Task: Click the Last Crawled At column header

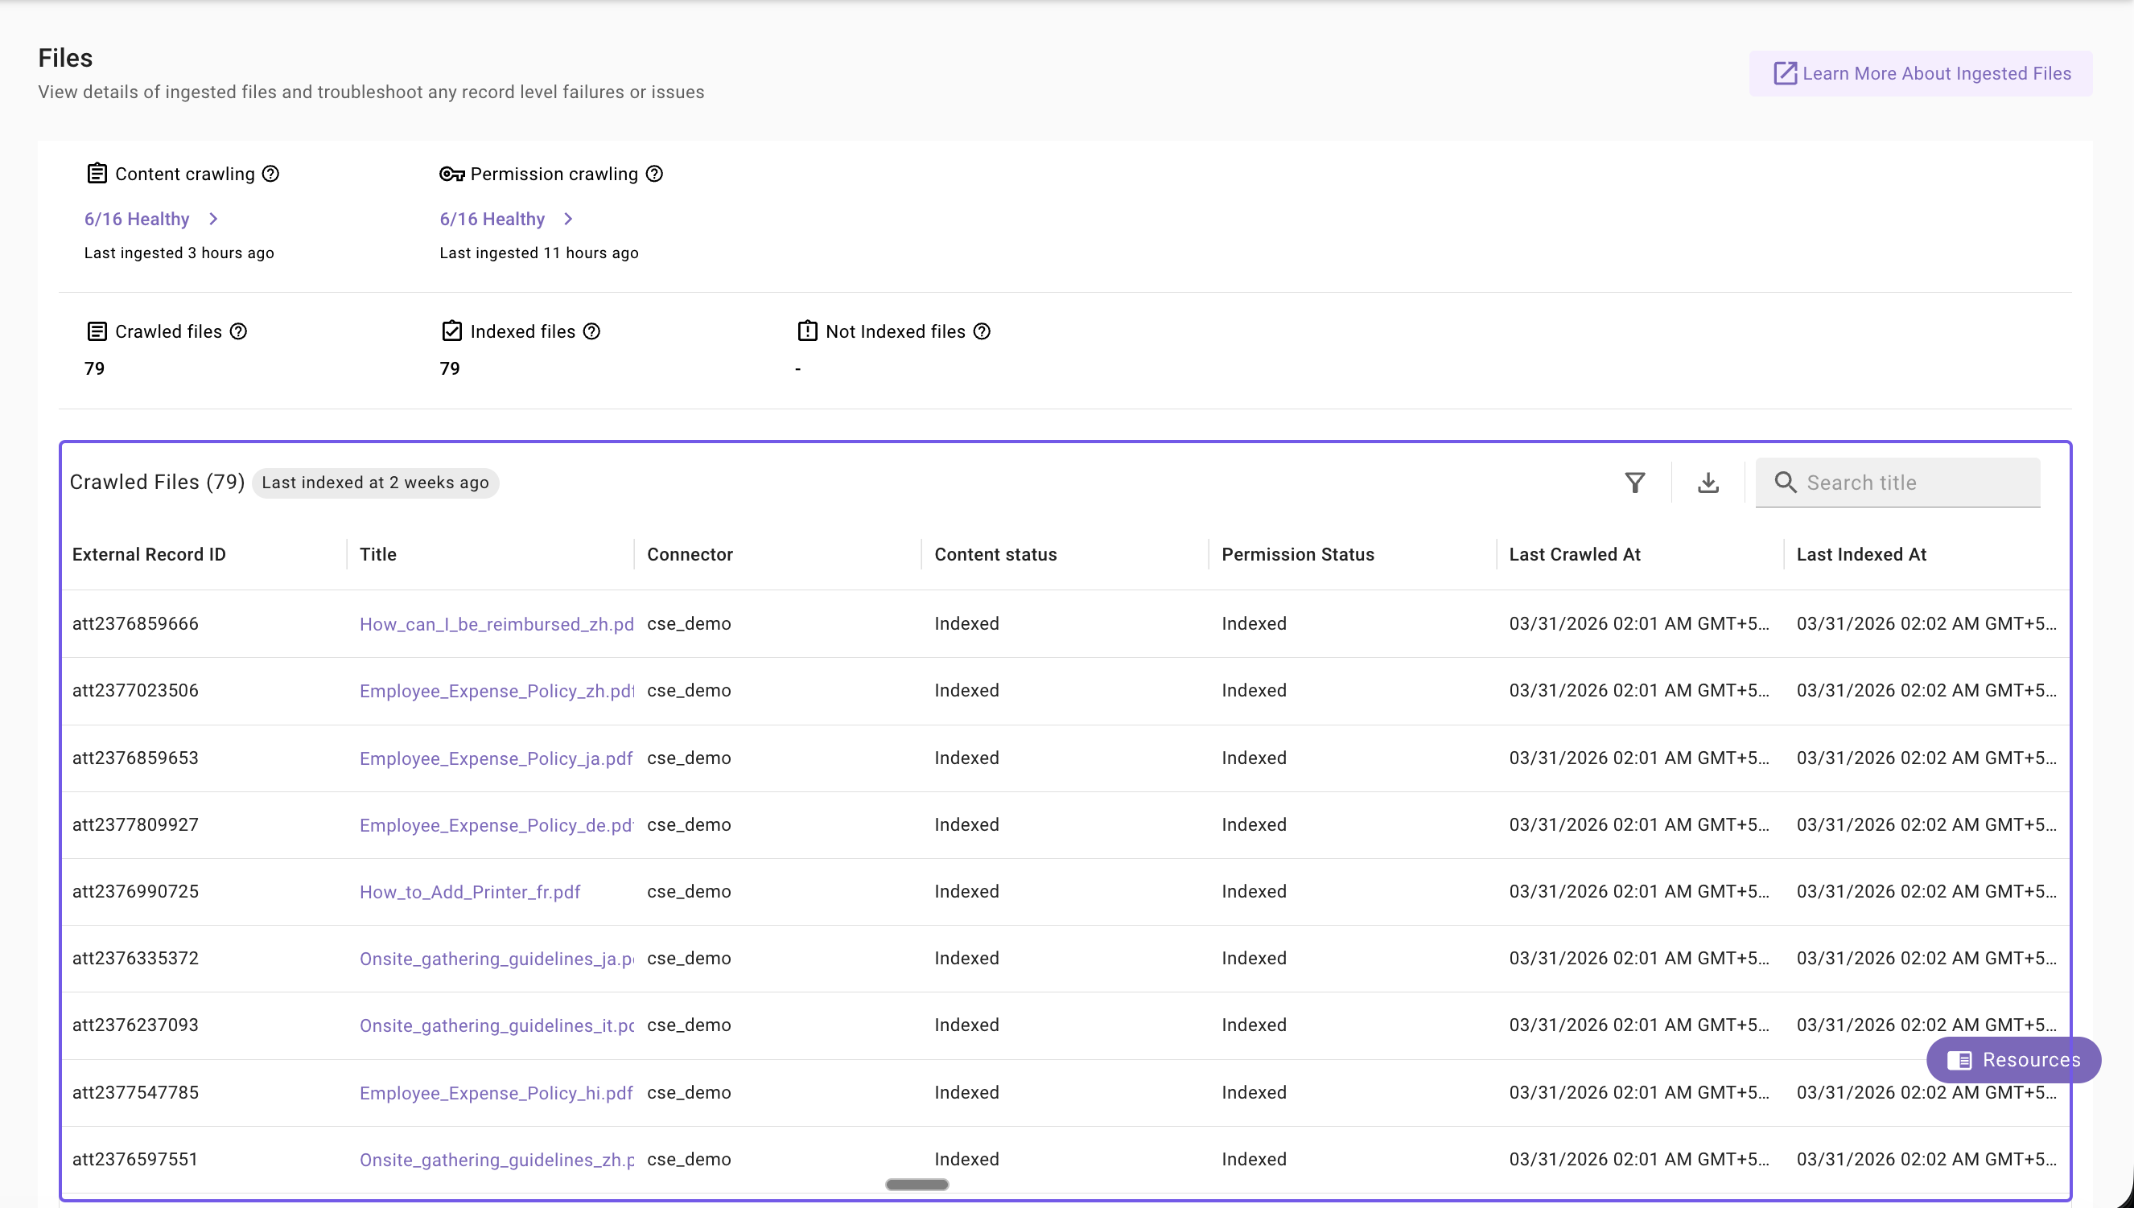Action: click(1574, 554)
